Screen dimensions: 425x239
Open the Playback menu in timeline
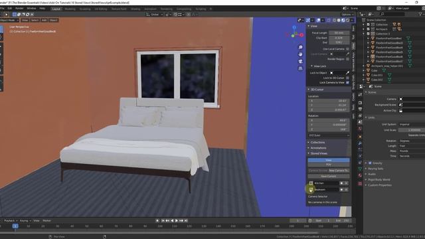[11, 221]
